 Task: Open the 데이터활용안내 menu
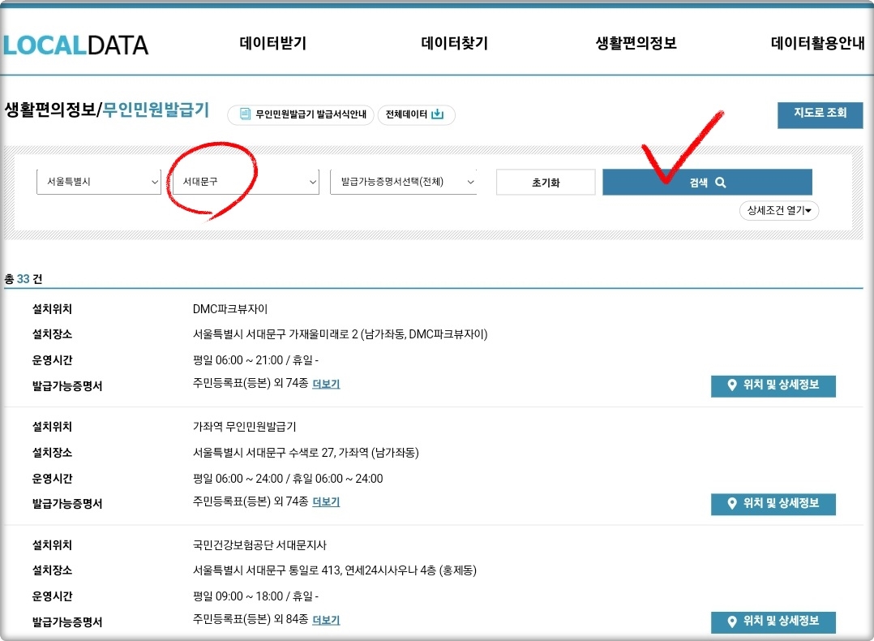pos(817,43)
